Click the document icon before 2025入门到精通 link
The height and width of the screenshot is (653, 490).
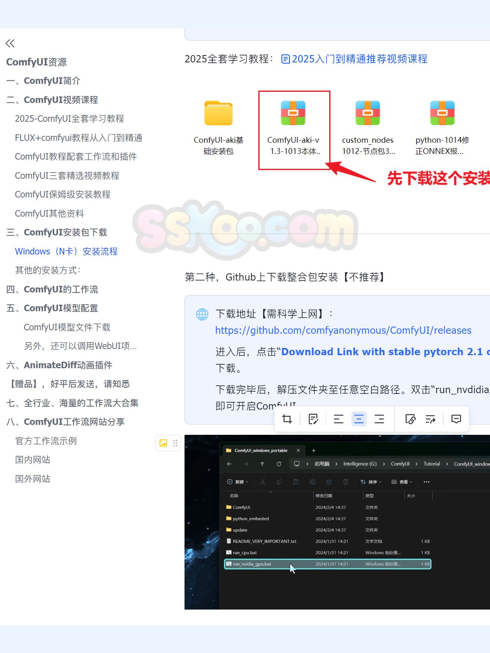point(286,59)
